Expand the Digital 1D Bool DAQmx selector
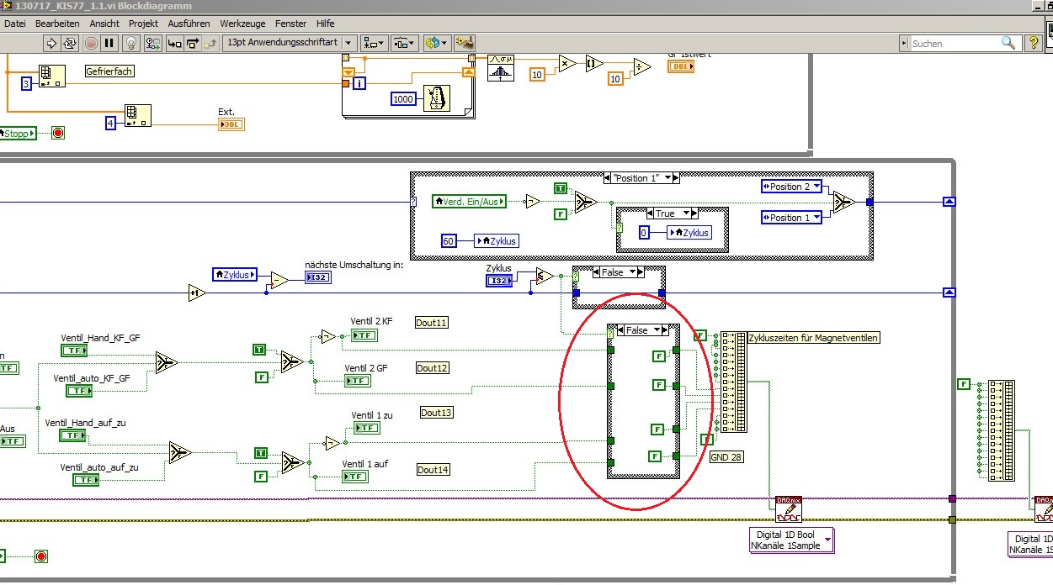The image size is (1053, 585). point(827,540)
